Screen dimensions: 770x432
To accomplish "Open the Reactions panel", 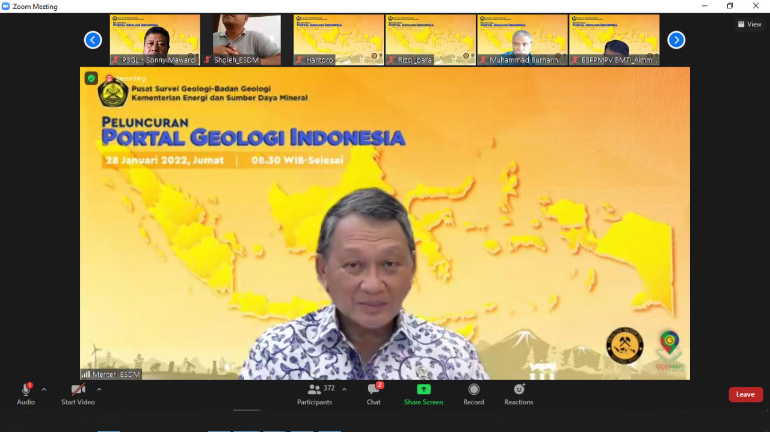I will point(518,389).
